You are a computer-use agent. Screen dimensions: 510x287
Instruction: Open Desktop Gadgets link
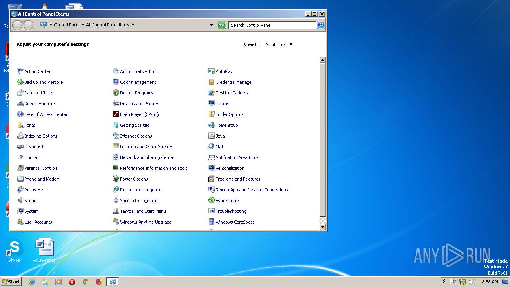point(232,93)
